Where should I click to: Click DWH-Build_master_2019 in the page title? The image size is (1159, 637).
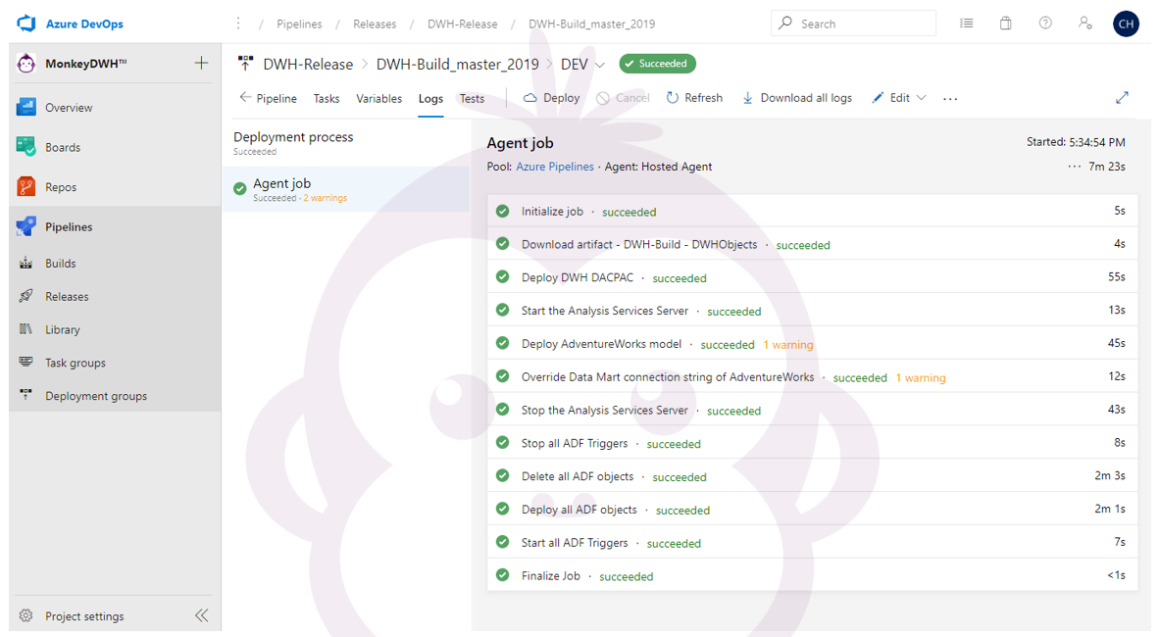click(x=458, y=65)
